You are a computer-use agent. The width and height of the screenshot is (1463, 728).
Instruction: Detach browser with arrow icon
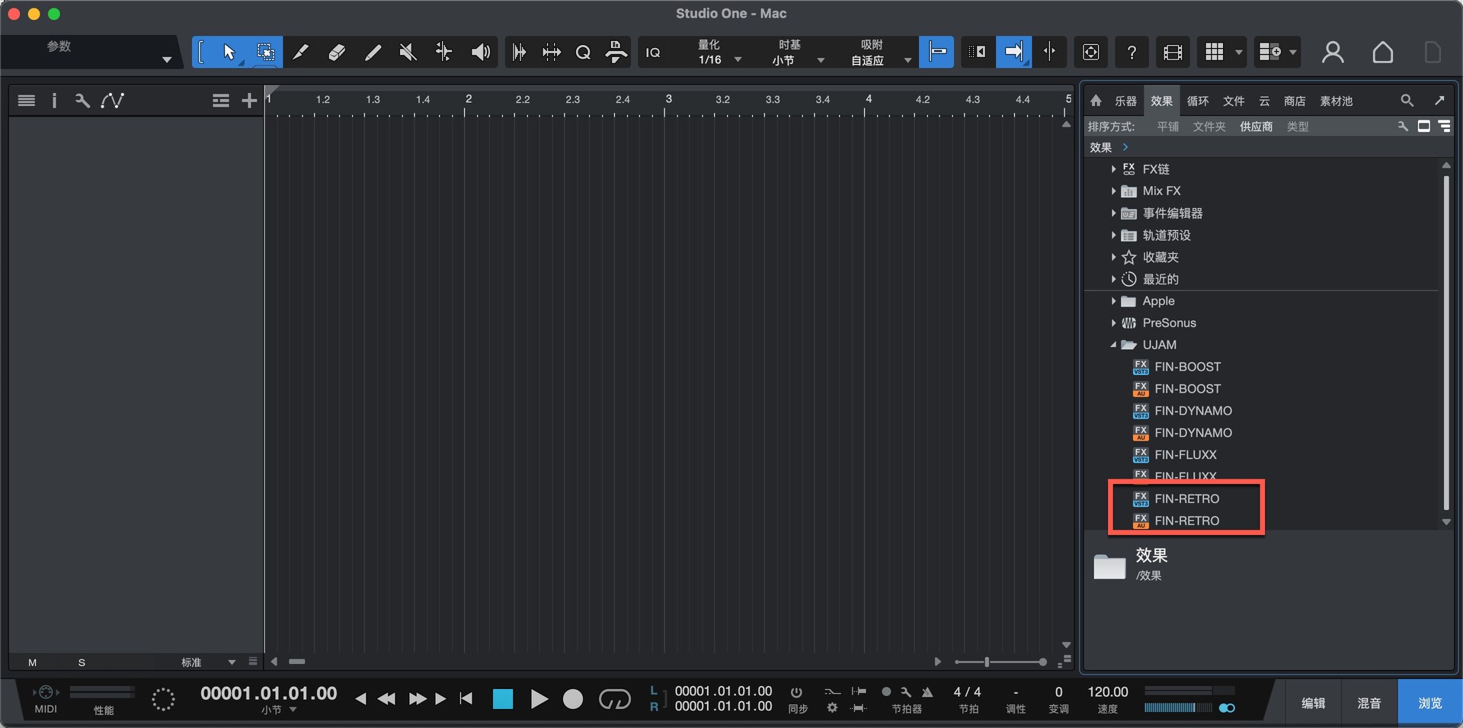(x=1439, y=101)
